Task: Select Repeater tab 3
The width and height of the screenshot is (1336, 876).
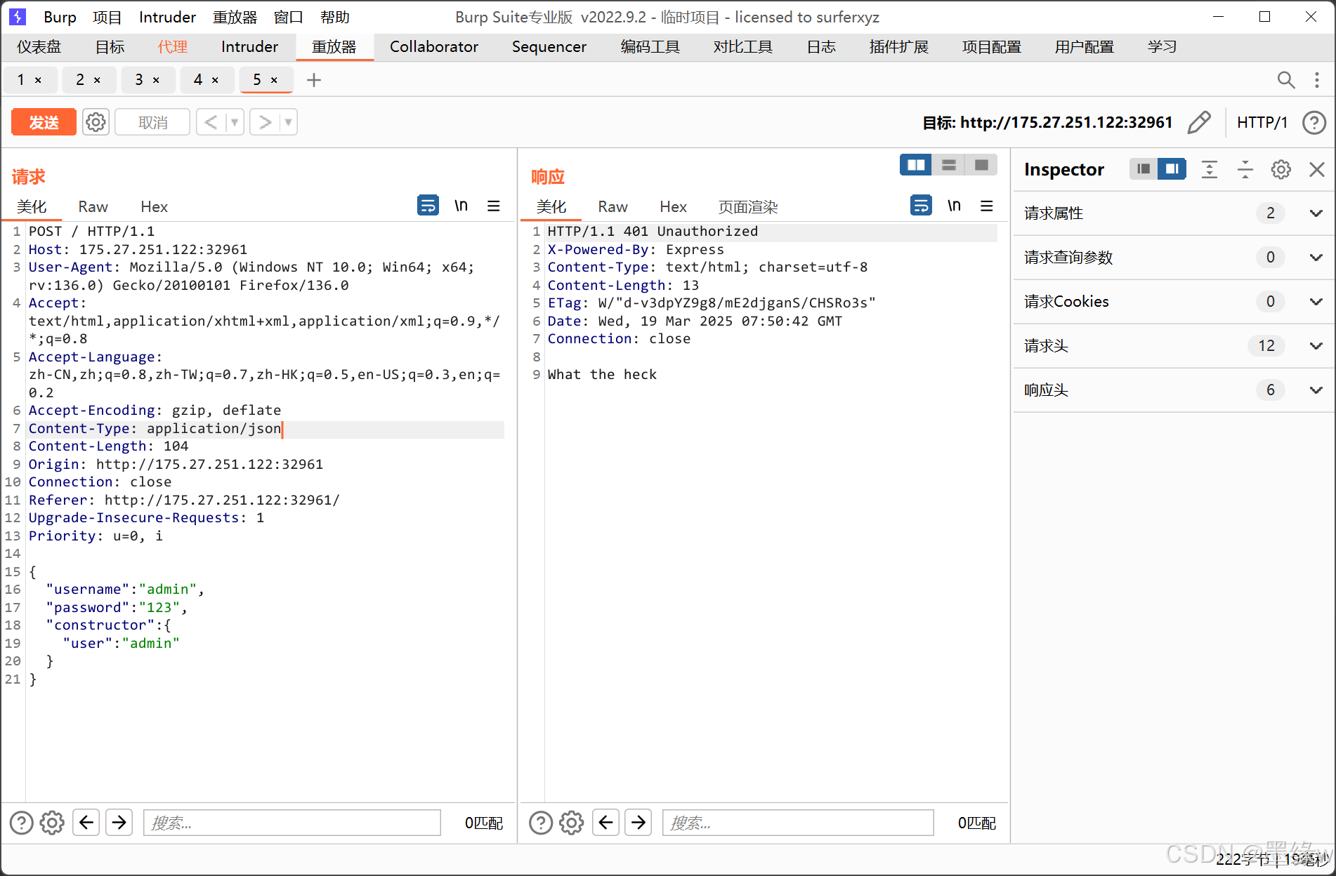Action: point(139,80)
